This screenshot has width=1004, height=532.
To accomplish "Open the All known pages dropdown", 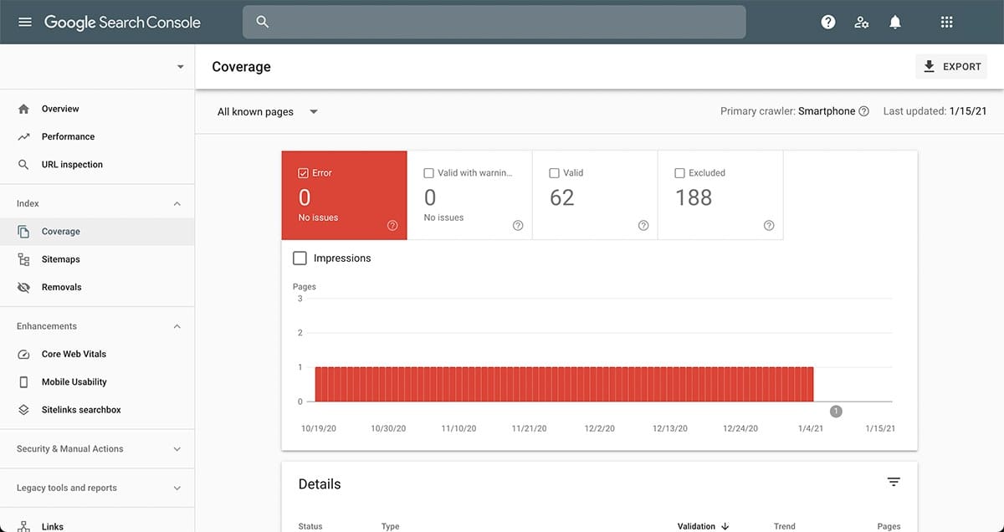I will coord(268,111).
